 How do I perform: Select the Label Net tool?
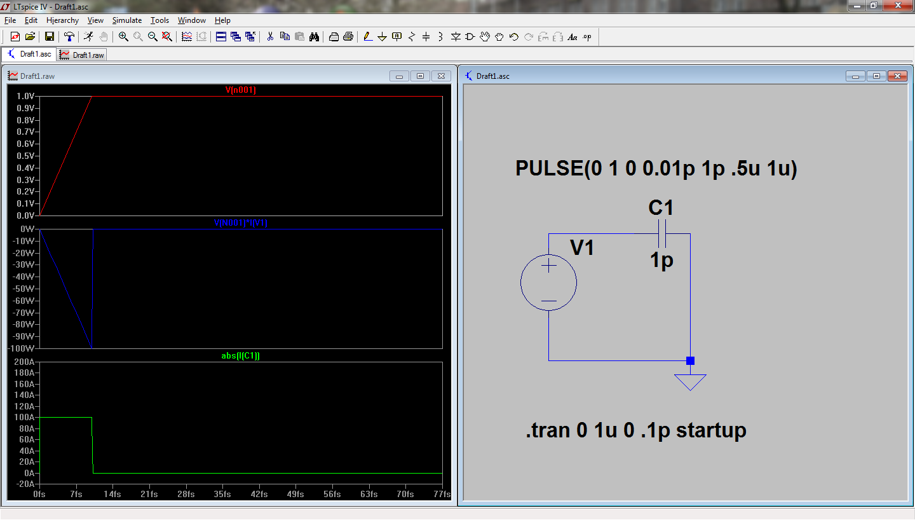coord(397,37)
